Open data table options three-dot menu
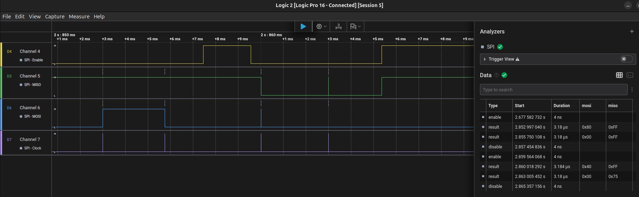 tap(632, 90)
